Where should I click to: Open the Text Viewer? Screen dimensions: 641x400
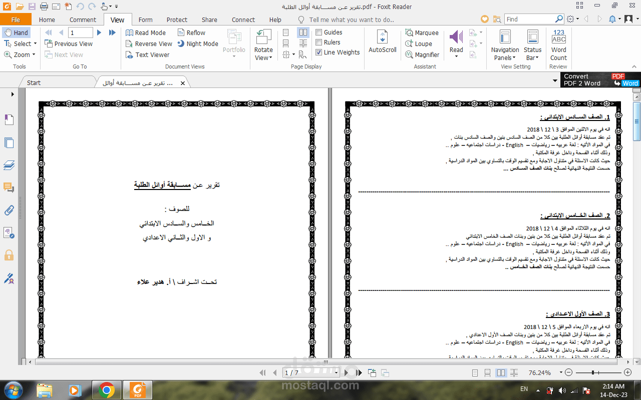pos(147,54)
